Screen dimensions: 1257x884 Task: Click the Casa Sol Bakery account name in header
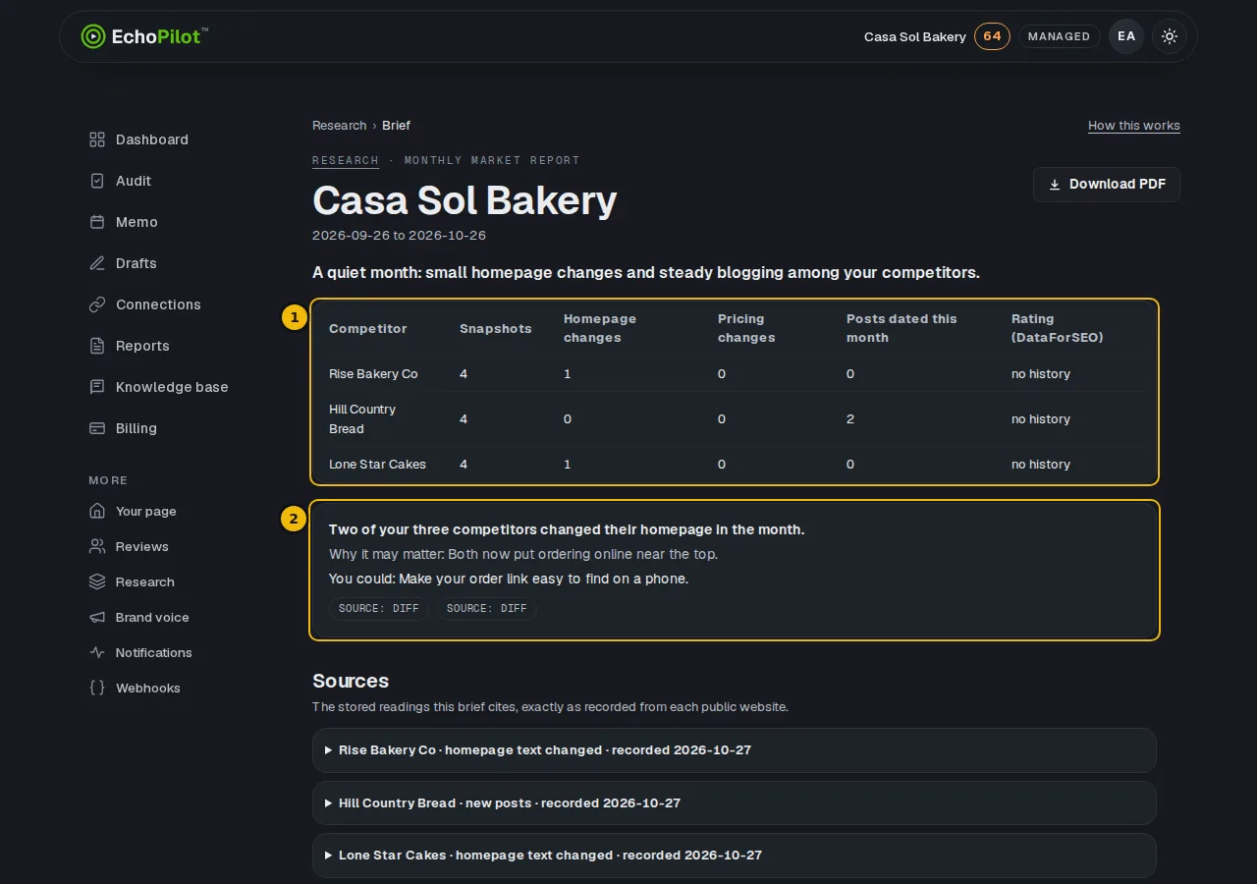(915, 36)
